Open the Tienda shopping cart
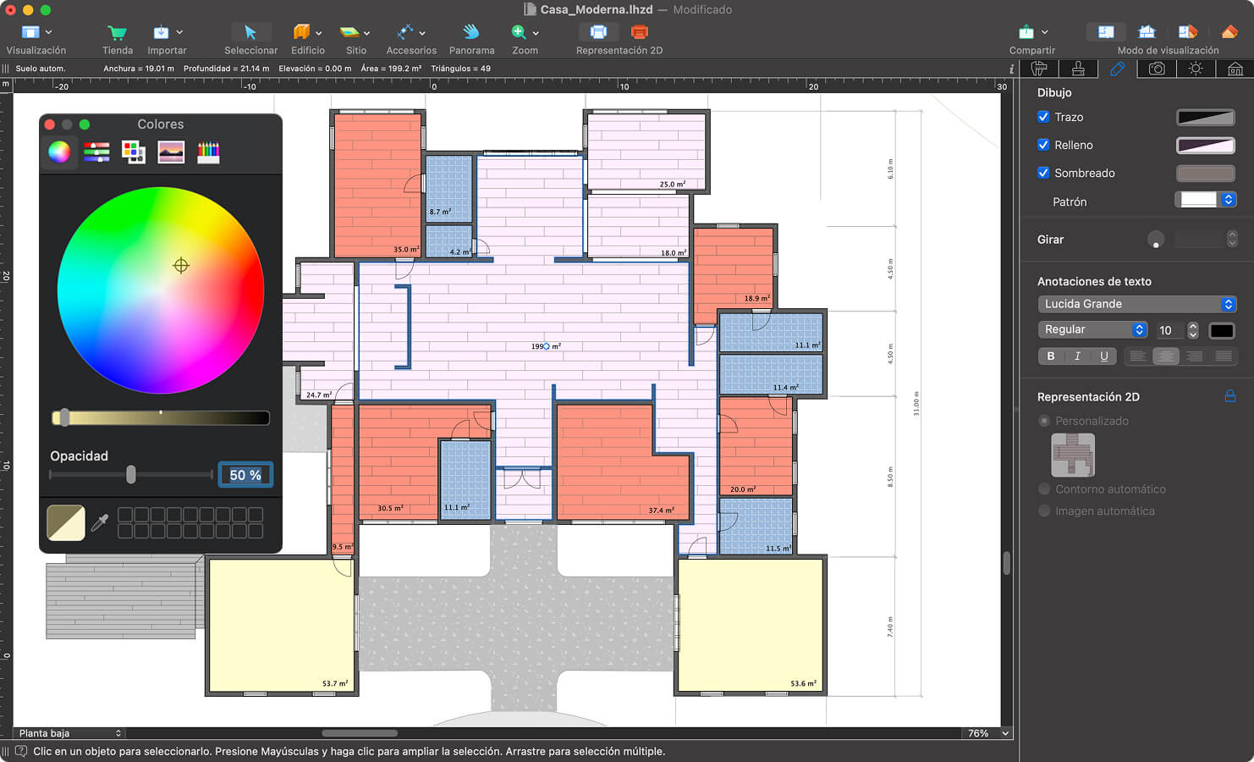Viewport: 1254px width, 762px height. pos(117,32)
